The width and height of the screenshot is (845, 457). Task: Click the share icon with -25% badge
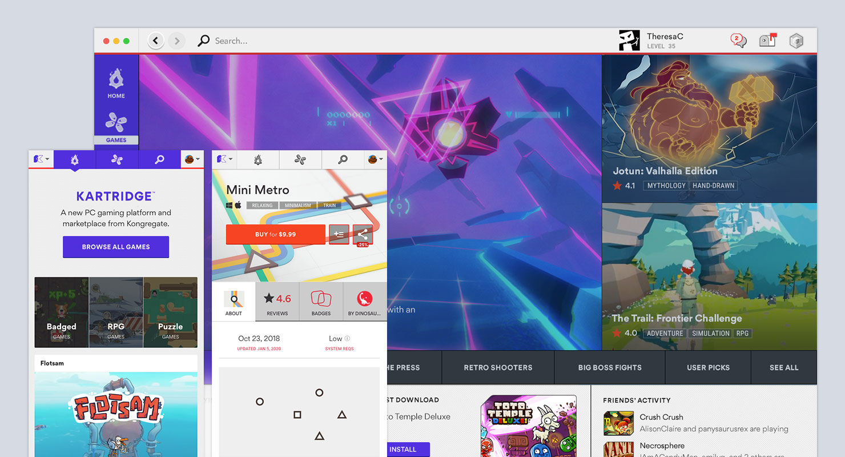[x=363, y=234]
